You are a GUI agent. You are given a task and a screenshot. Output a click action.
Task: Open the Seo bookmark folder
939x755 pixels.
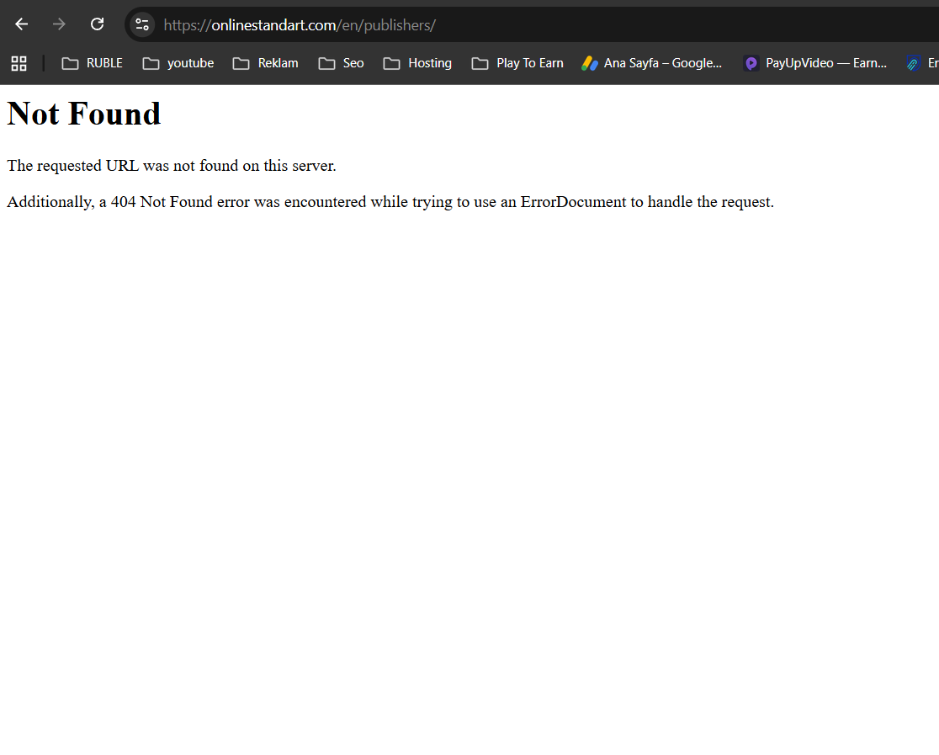click(x=342, y=63)
